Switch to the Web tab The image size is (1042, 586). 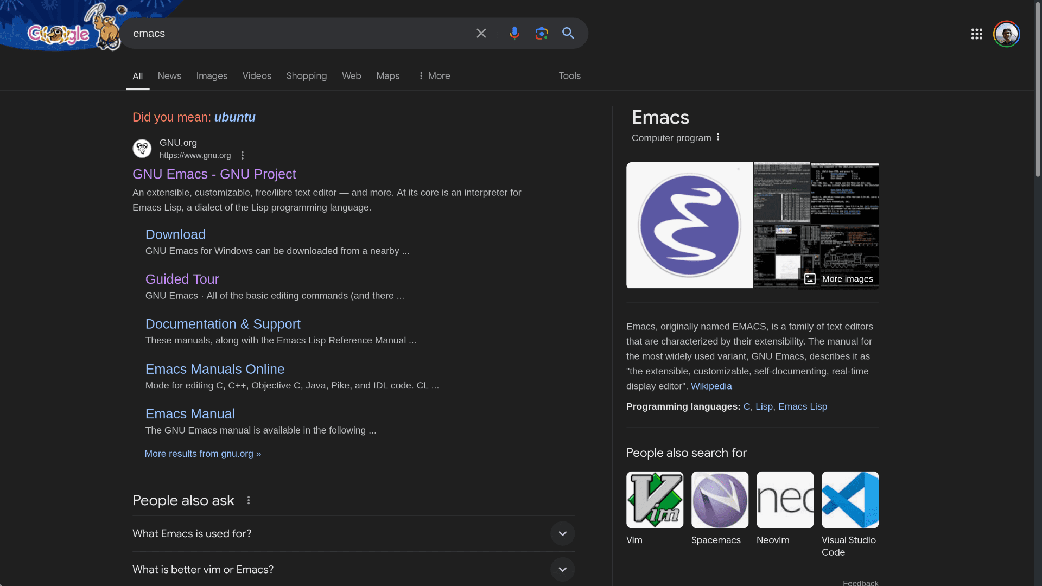coord(352,76)
